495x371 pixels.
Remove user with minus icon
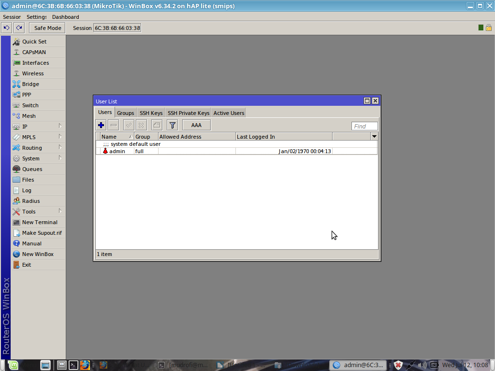click(114, 125)
